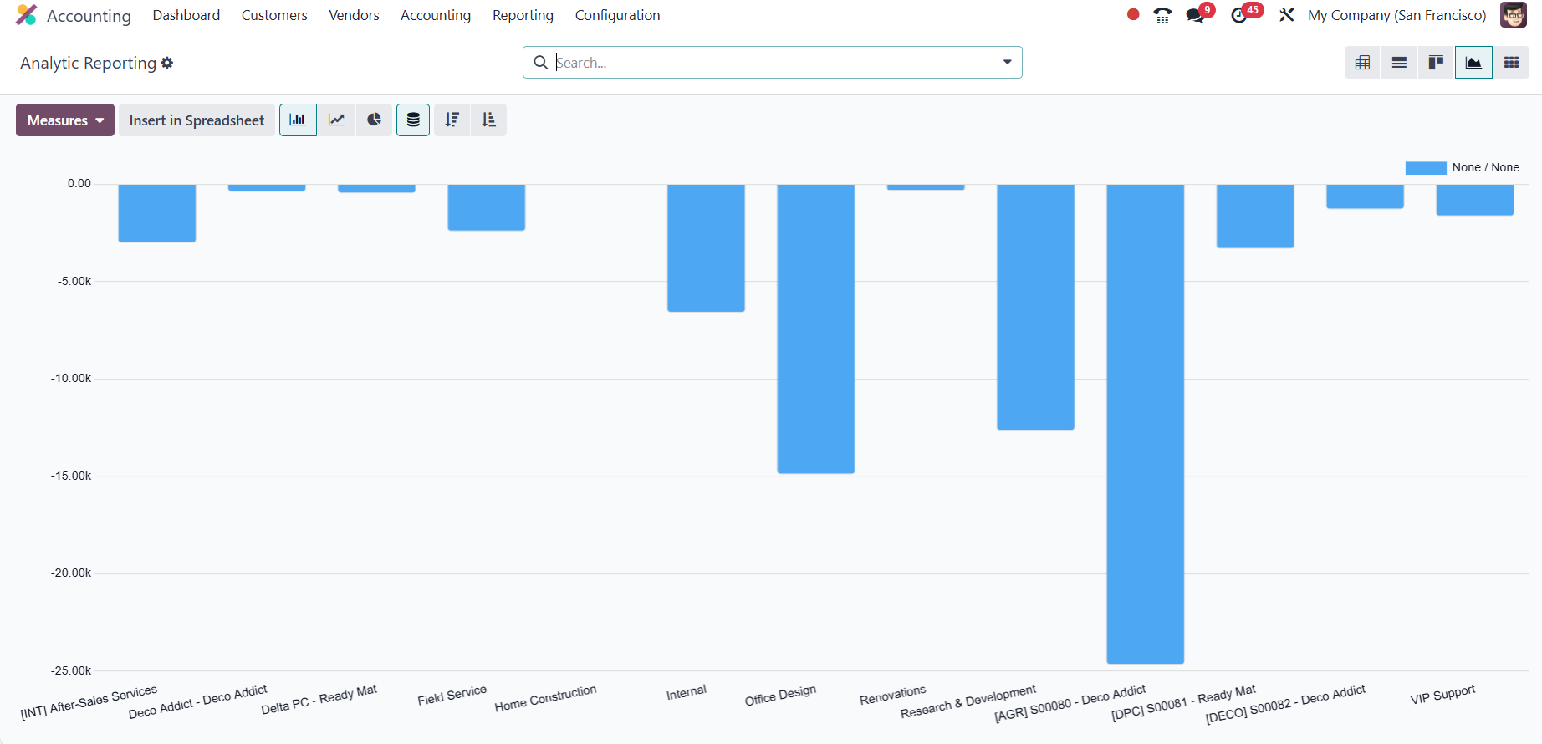1542x744 pixels.
Task: Open the My Company (San Francisco) switcher
Action: [1396, 15]
